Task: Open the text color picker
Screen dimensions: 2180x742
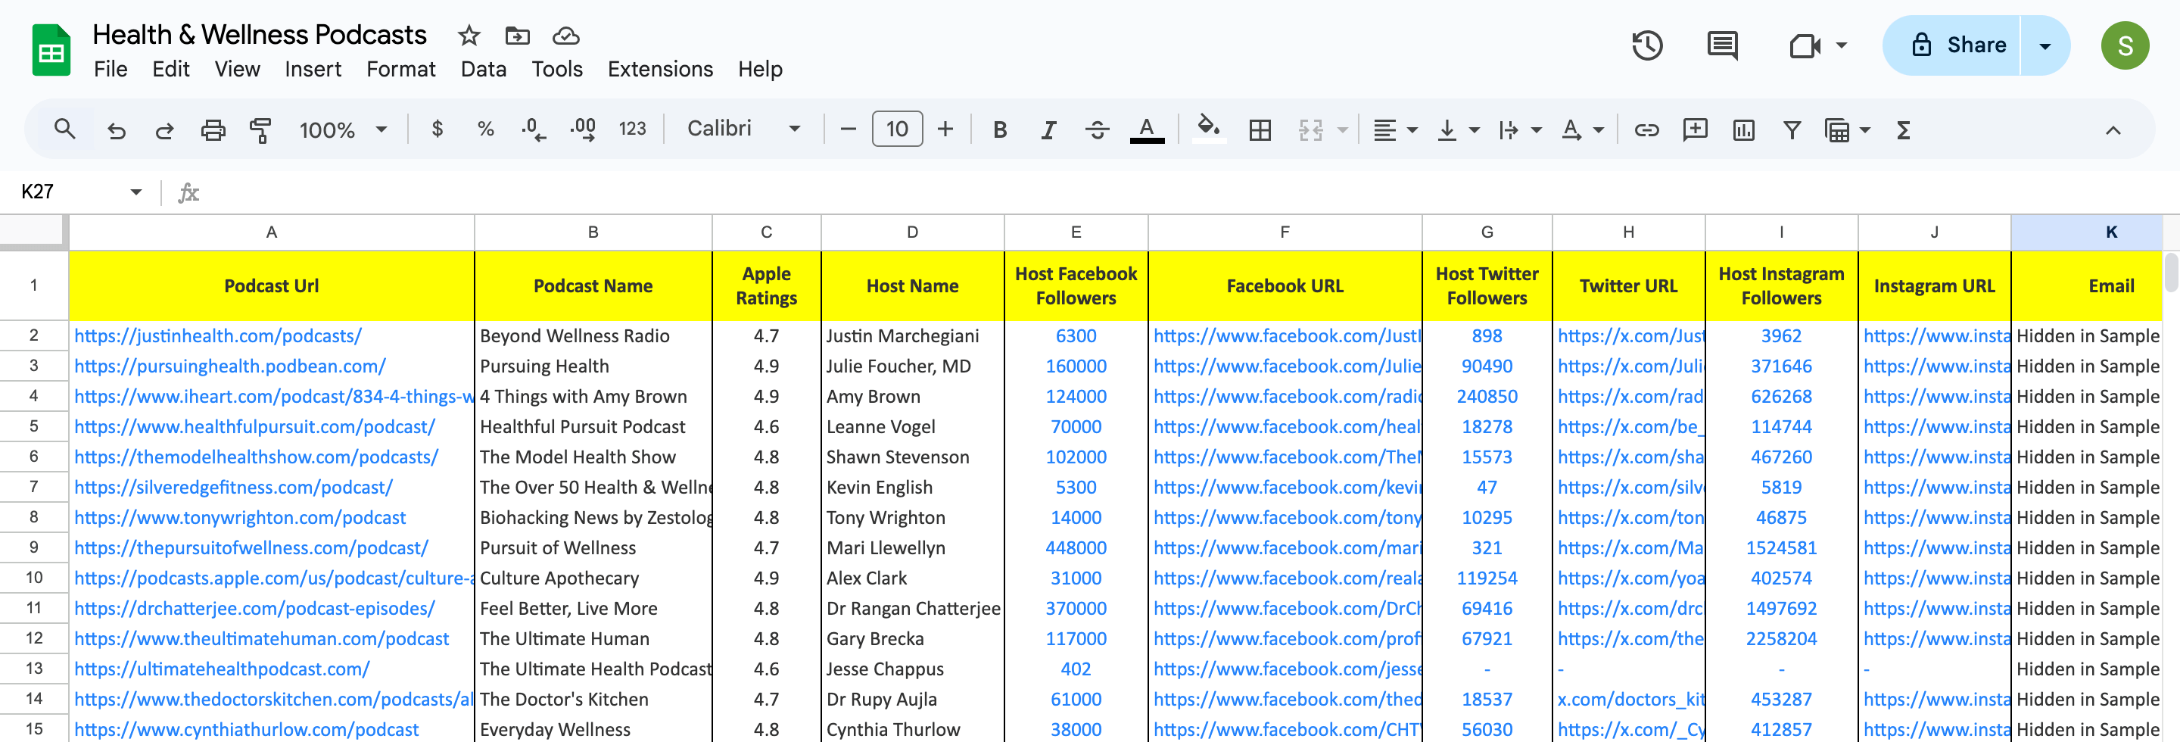Action: point(1147,129)
